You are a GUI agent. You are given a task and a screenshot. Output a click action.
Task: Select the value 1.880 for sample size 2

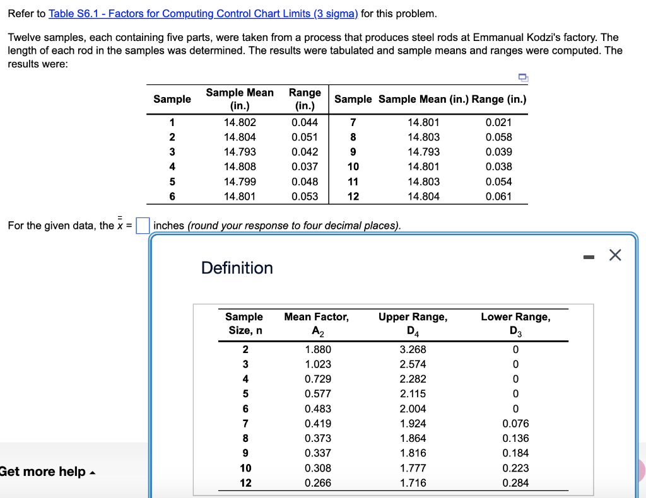317,349
